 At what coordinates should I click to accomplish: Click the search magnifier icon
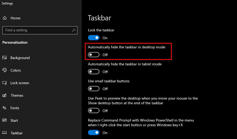(74, 30)
